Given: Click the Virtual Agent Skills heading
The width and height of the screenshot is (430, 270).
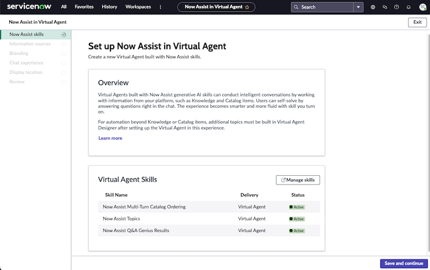Looking at the screenshot, I should pyautogui.click(x=128, y=179).
